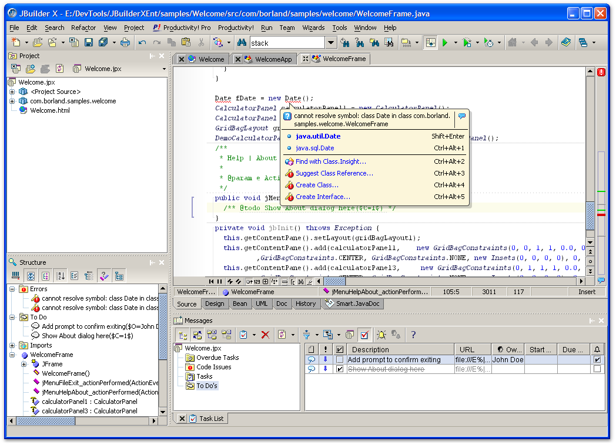Click red X delete icon in Messages toolbar
Screen dimensions: 616x445
coord(265,335)
